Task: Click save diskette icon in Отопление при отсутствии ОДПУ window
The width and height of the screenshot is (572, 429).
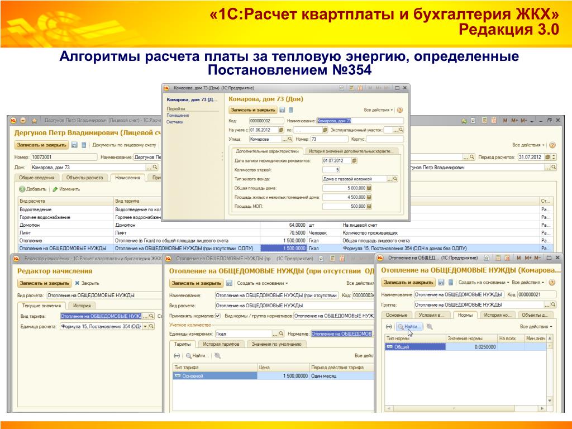Action: (229, 283)
